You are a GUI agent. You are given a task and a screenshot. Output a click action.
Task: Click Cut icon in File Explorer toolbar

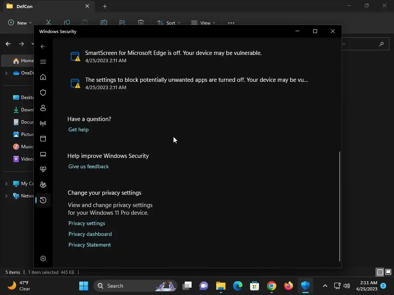(48, 22)
